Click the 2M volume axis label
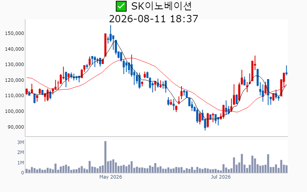307x192 pixels. [x=20, y=152]
